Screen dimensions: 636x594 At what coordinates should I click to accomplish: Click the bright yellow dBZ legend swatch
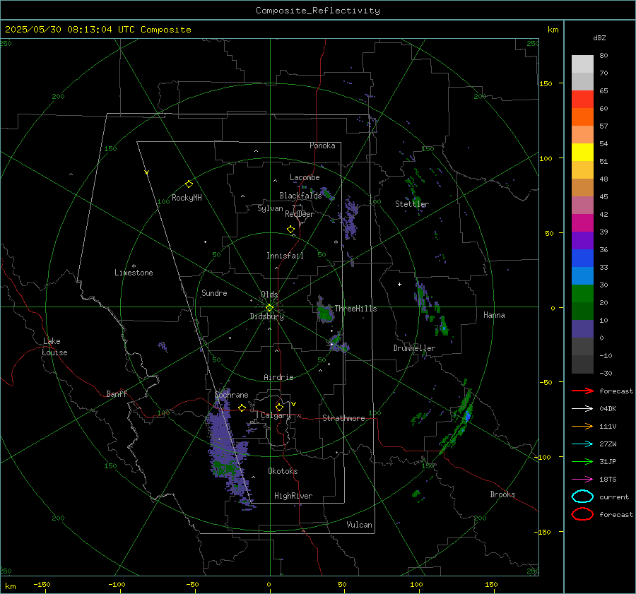pos(582,153)
